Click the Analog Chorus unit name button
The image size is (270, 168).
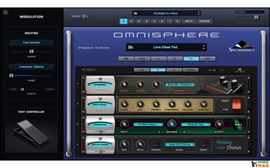coord(100,145)
